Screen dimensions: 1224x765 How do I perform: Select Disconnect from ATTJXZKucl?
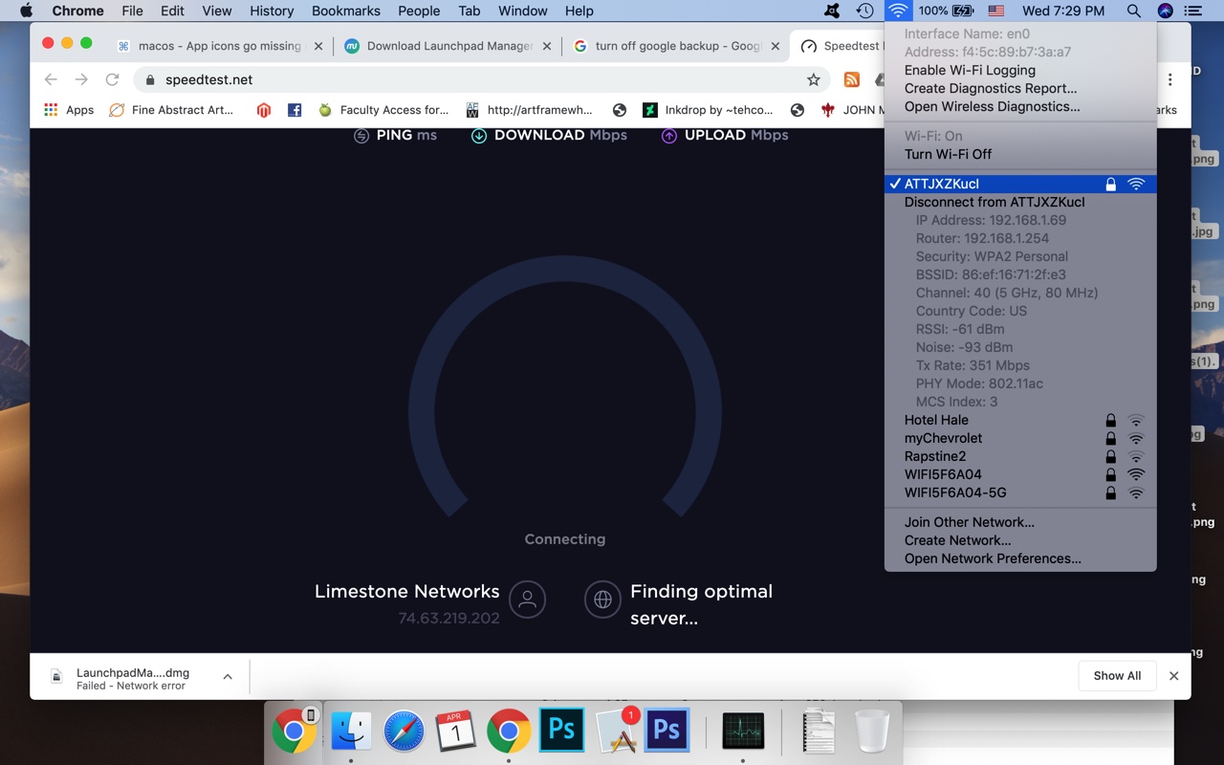click(994, 202)
